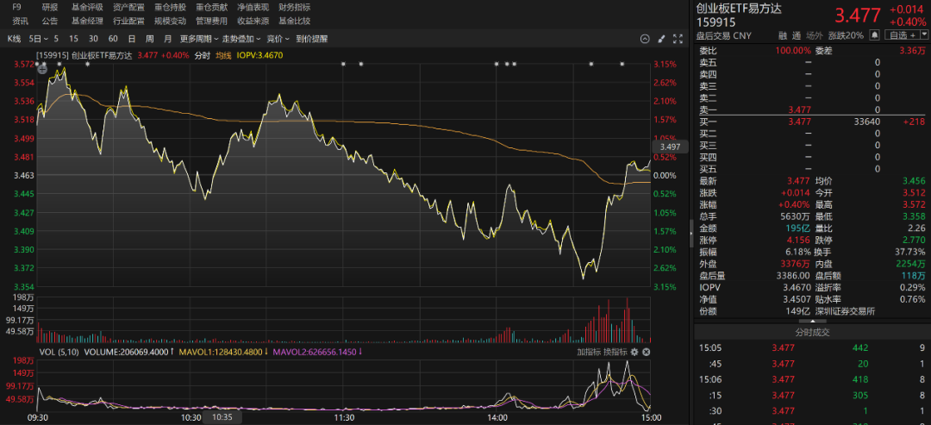Select the 15 minute period
The image size is (931, 425).
point(73,39)
